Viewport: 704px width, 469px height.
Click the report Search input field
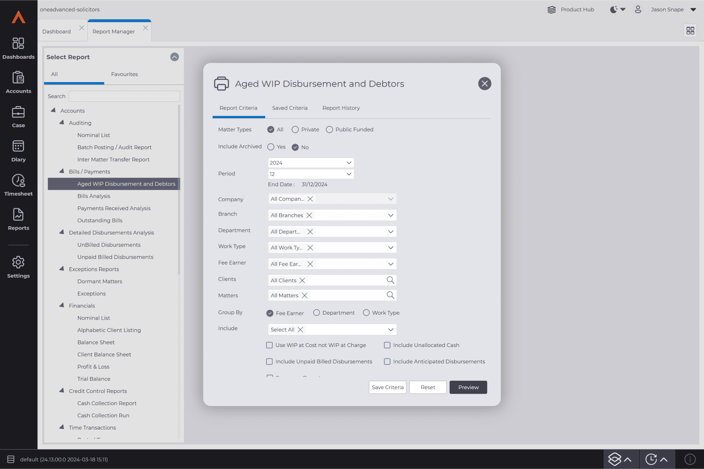coord(124,96)
